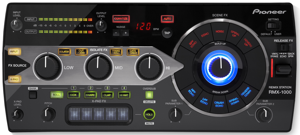Click the 120 BPM display

[144, 27]
